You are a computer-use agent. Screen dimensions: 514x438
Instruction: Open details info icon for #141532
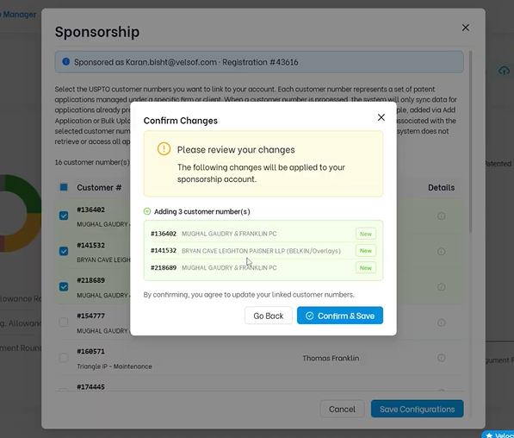point(441,252)
